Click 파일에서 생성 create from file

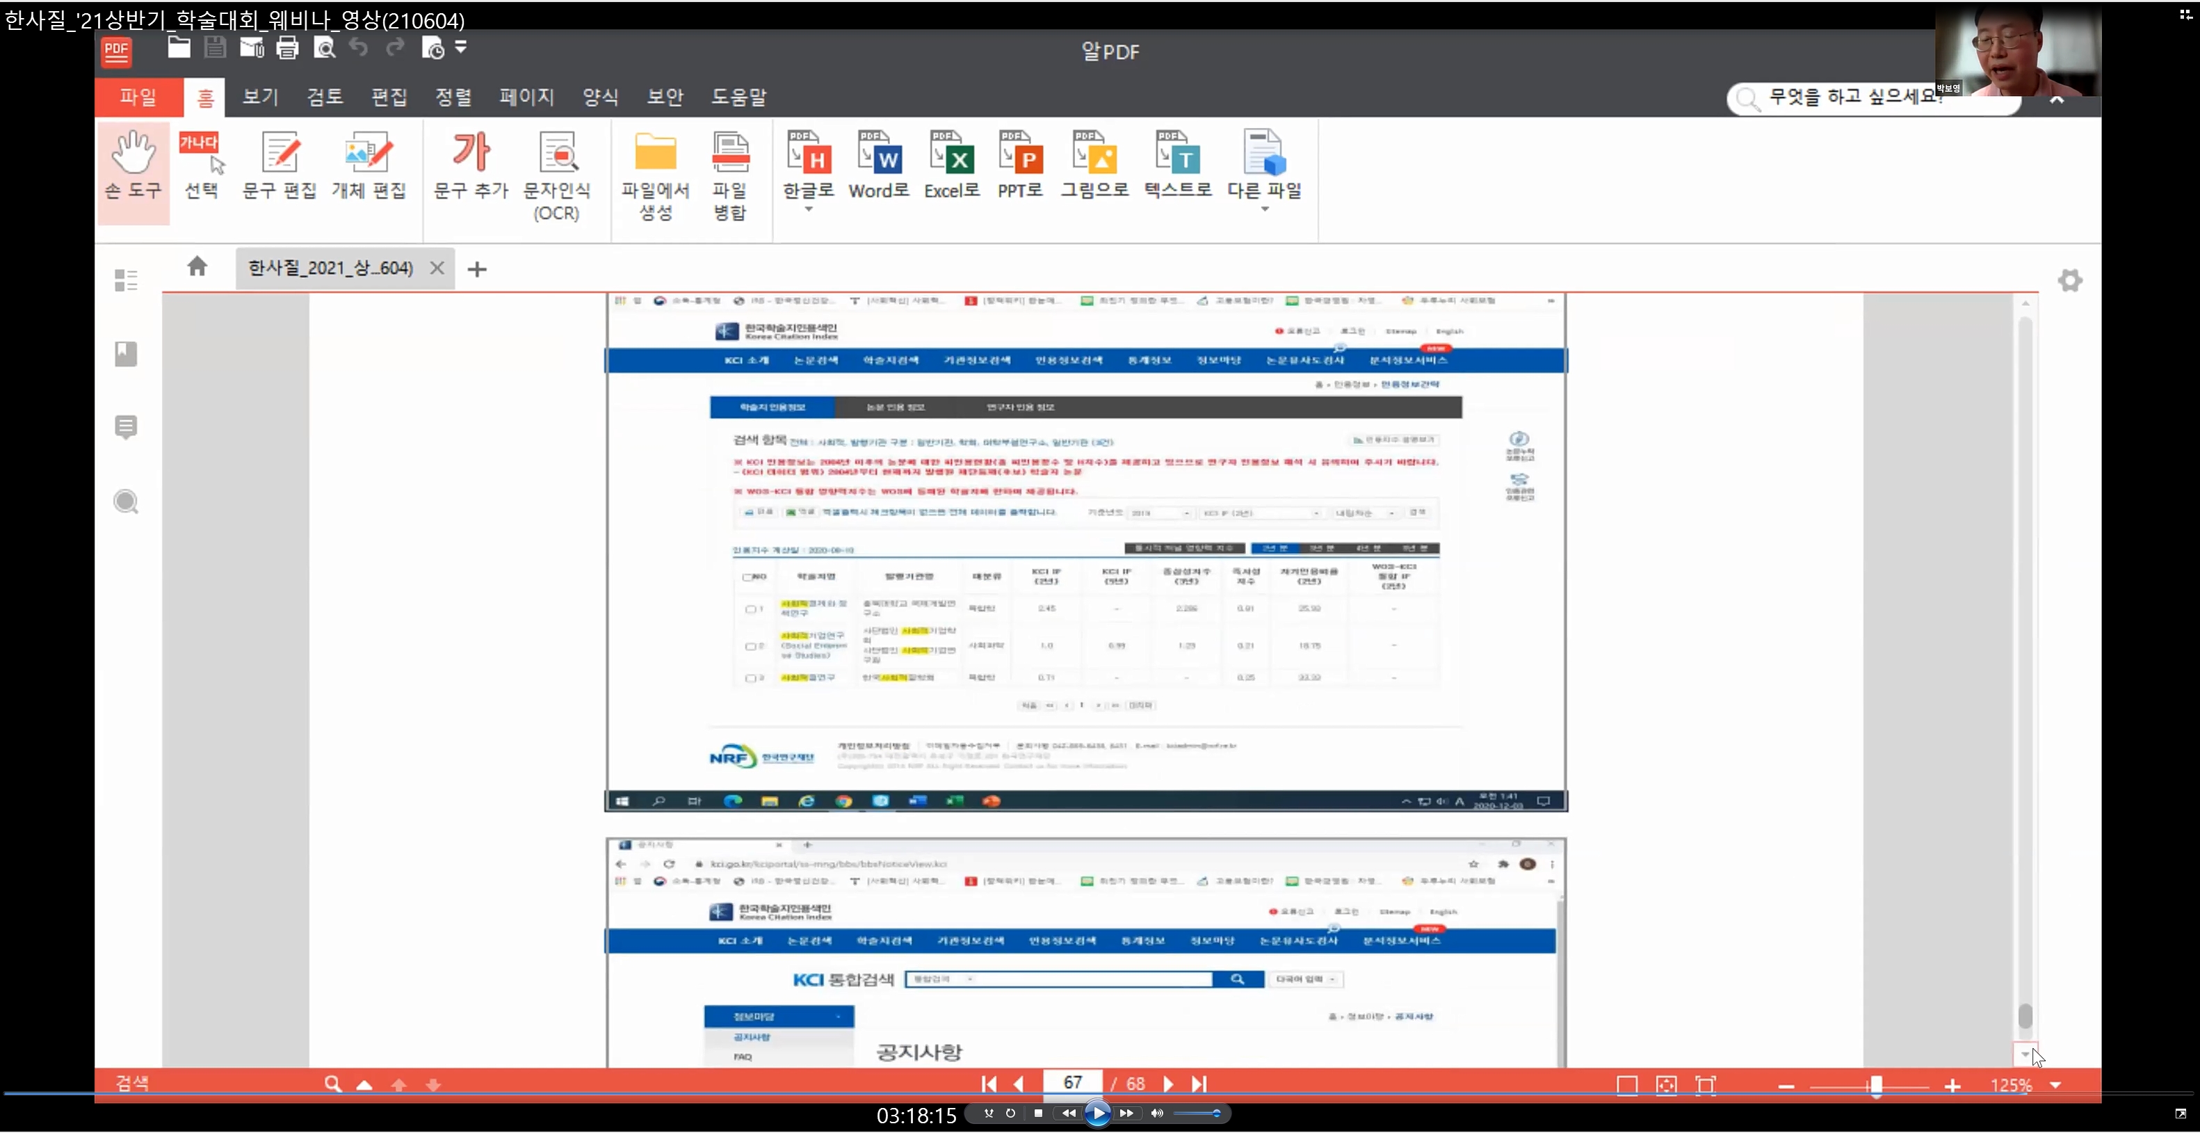(x=655, y=177)
